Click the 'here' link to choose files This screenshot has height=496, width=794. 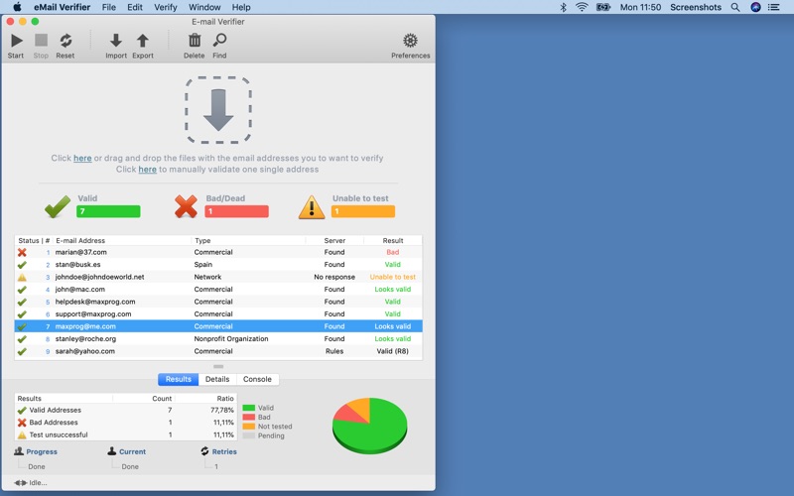coord(82,158)
